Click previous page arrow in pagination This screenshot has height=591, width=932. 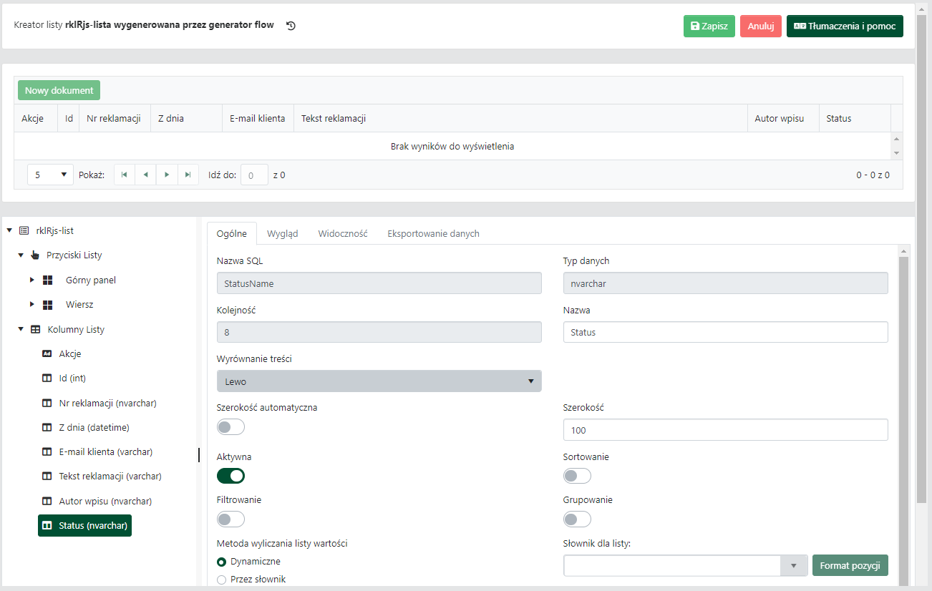click(x=145, y=175)
